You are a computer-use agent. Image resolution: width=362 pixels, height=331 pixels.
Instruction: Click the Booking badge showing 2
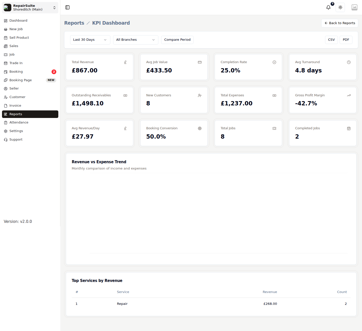[54, 72]
